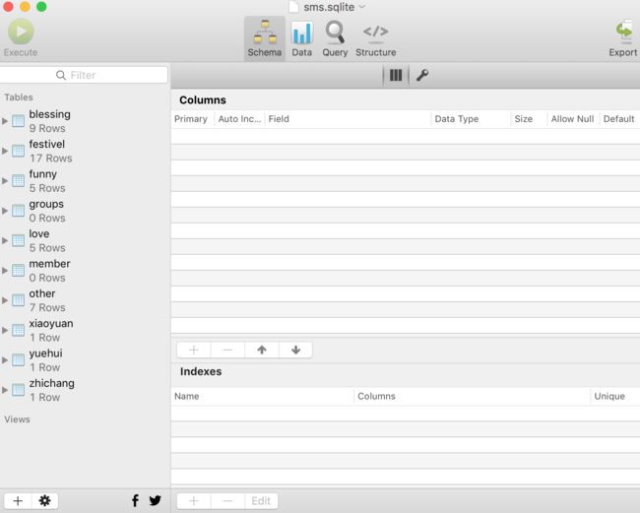The image size is (640, 513).
Task: Switch to the Schema view
Action: 265,38
